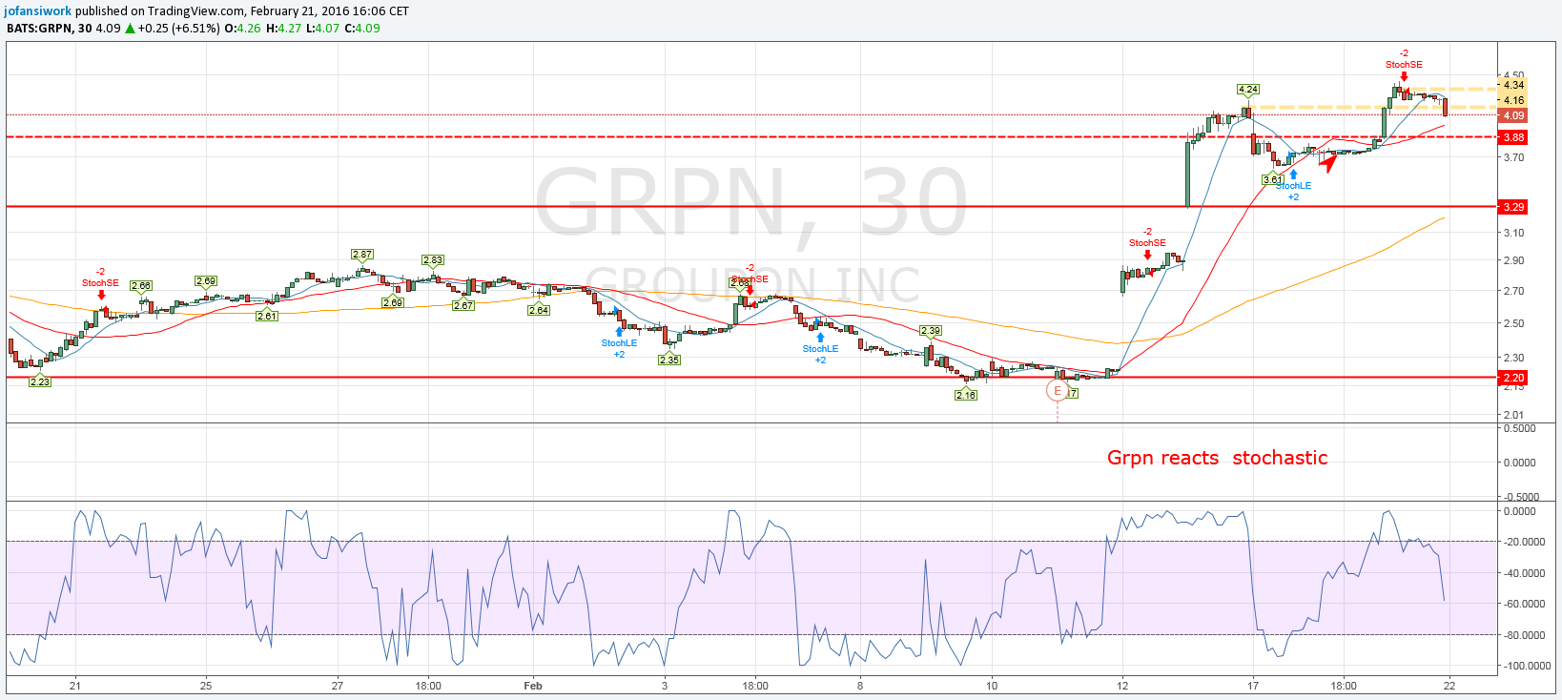Click the C:4.09 close value
Screen dimensions: 1562x700
point(362,29)
